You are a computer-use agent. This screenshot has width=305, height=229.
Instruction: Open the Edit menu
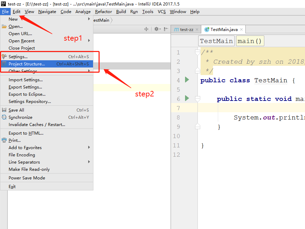click(x=17, y=12)
